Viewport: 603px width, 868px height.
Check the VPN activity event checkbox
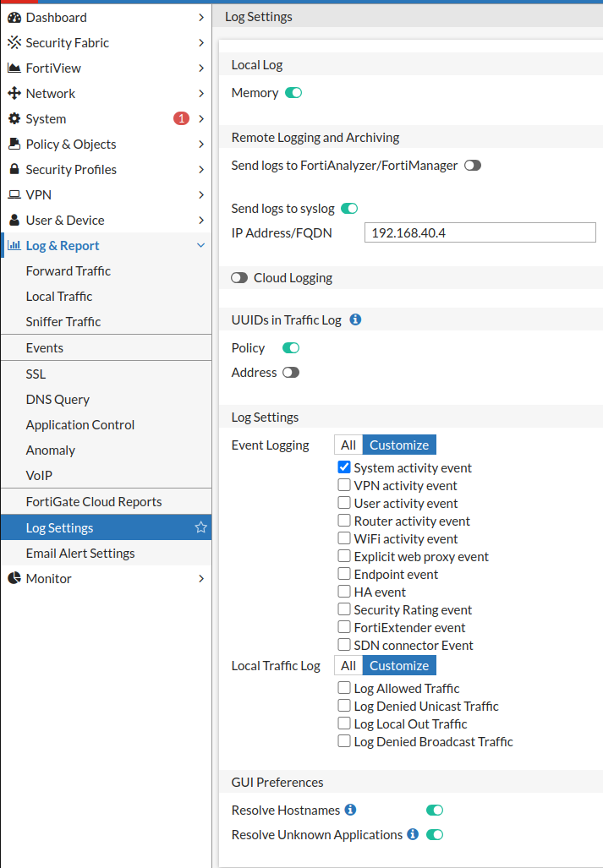click(343, 485)
